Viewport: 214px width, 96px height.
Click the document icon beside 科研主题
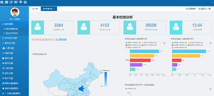(3, 53)
